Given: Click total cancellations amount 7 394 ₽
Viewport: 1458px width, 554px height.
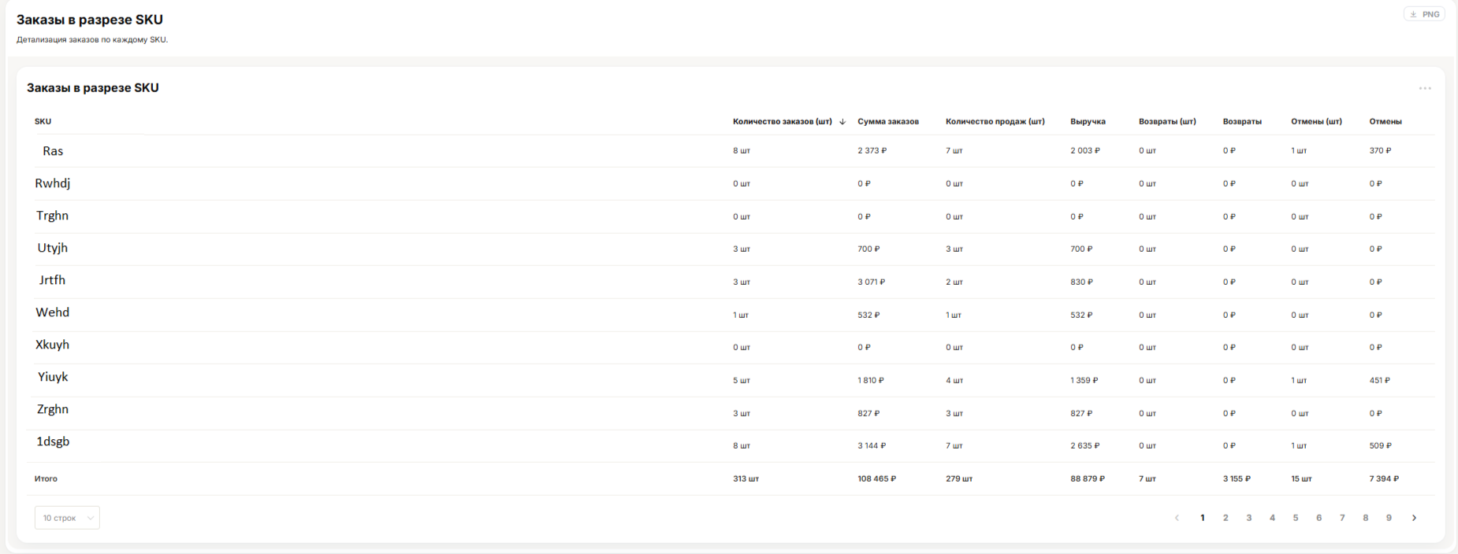Looking at the screenshot, I should coord(1384,478).
